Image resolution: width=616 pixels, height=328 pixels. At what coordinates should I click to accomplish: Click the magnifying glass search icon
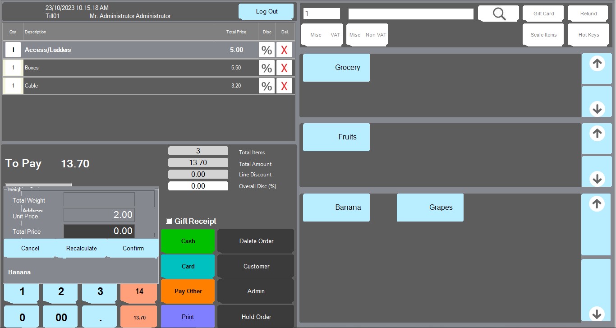[x=499, y=14]
